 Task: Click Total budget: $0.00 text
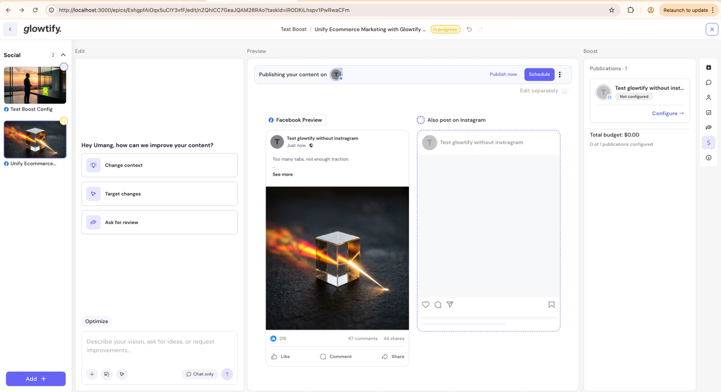click(x=615, y=135)
